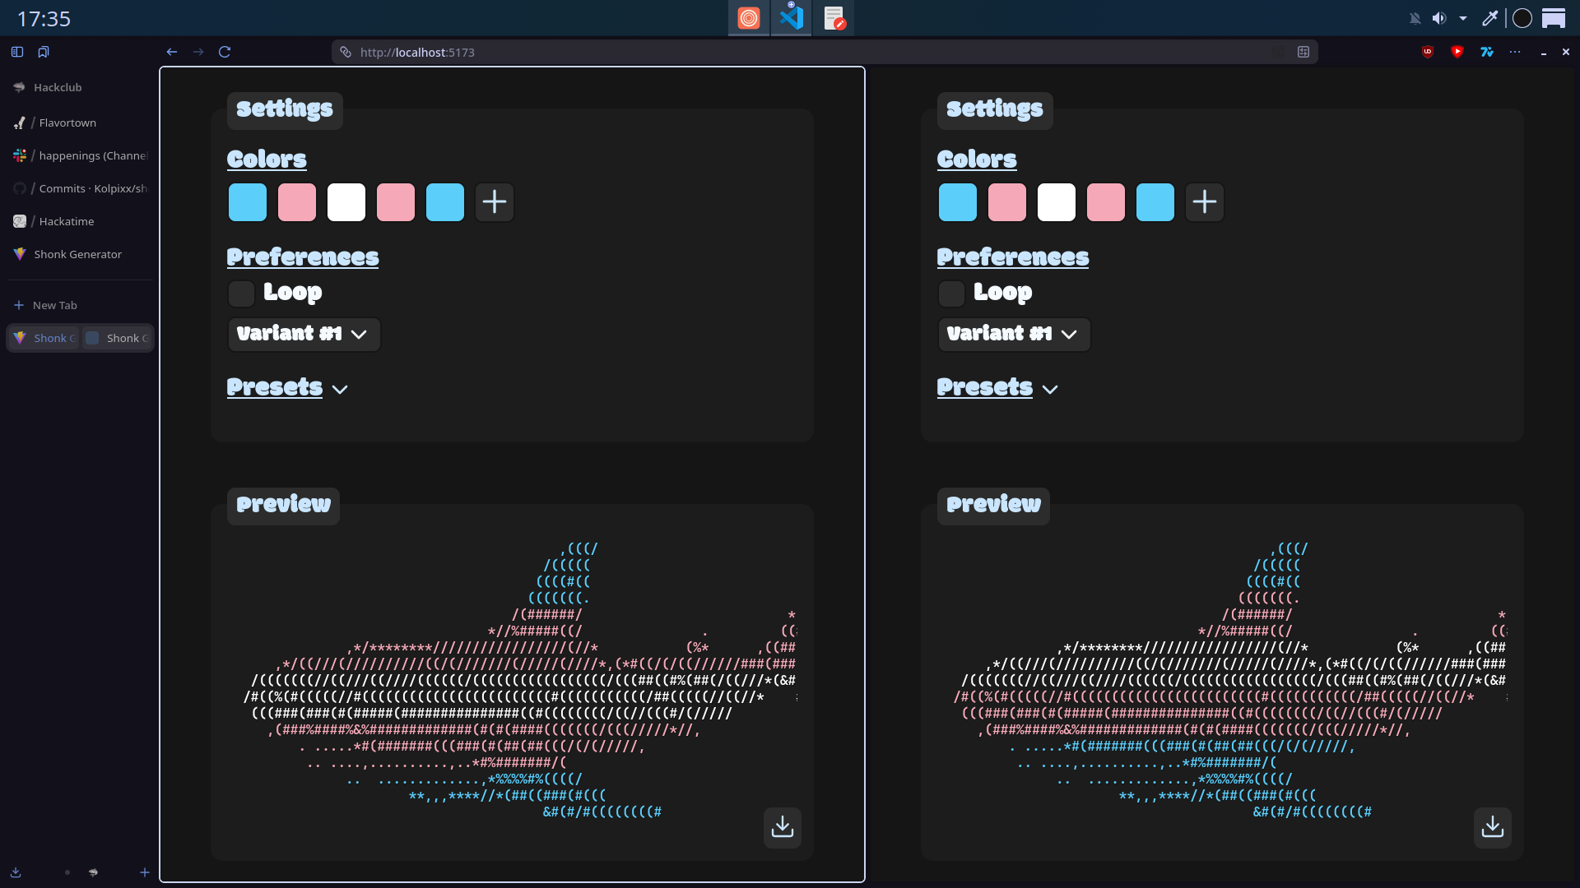Open the Hackatime sidebar tab
Screen dimensions: 1580x888
tap(67, 221)
